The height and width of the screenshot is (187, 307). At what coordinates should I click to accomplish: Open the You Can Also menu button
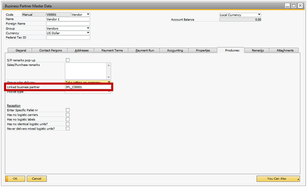[278, 179]
